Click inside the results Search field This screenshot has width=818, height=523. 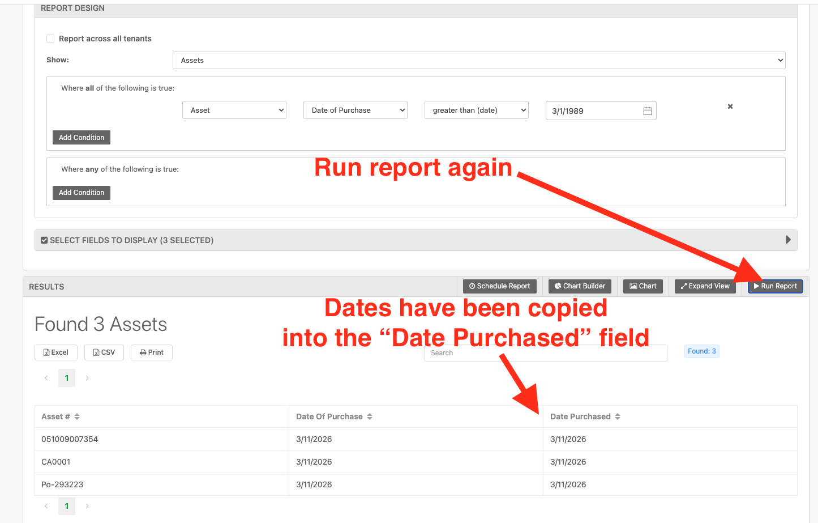(x=545, y=352)
